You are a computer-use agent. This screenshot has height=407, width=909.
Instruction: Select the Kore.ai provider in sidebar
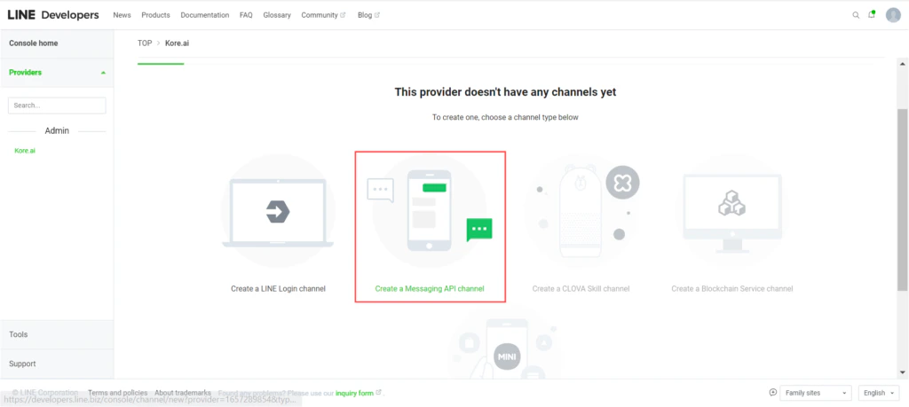coord(25,151)
